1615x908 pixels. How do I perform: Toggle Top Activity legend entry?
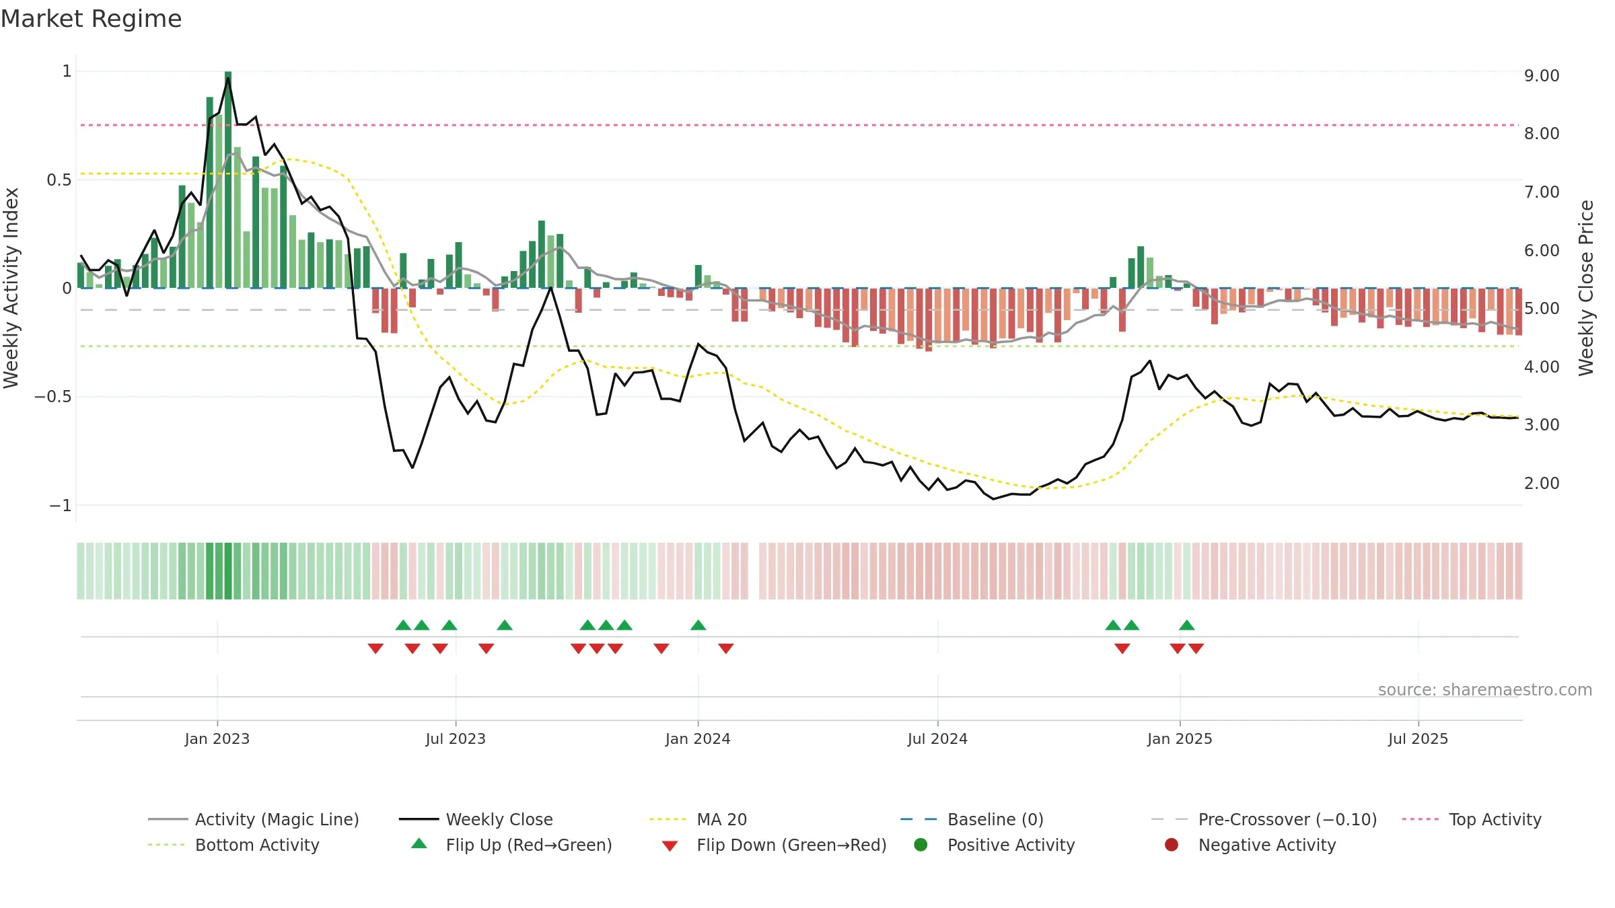click(1472, 819)
